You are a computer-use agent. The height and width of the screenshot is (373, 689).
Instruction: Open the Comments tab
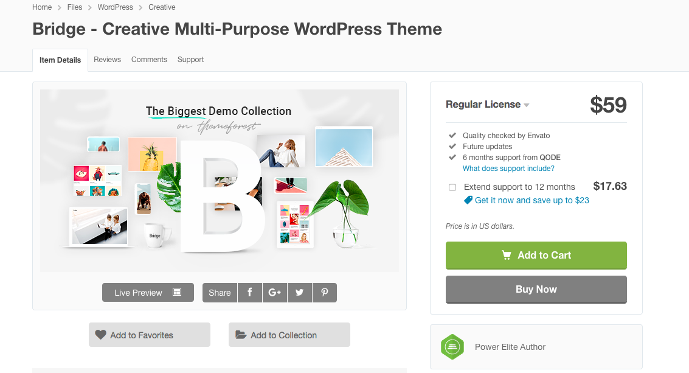point(149,60)
